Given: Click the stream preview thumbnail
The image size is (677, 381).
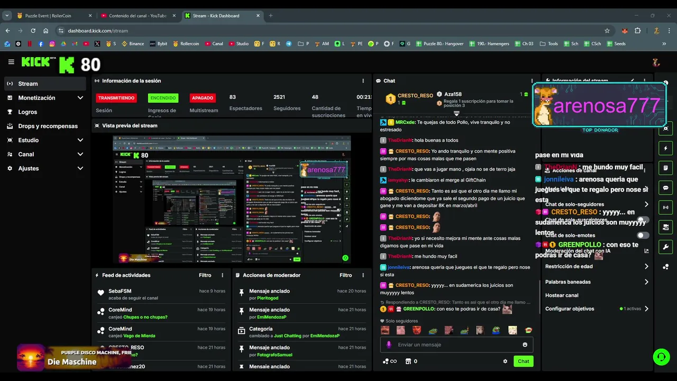Looking at the screenshot, I should 232,199.
